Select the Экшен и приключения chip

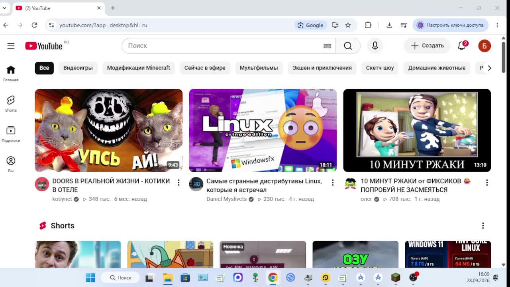click(x=322, y=68)
